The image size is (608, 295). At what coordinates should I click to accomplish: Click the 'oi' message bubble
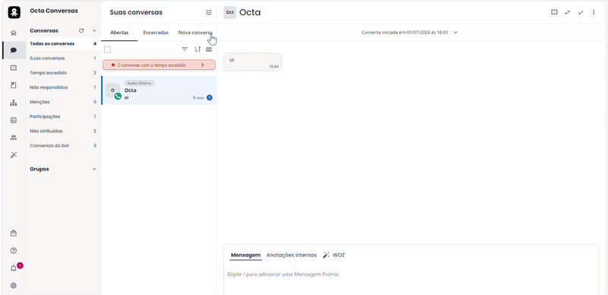pos(252,62)
